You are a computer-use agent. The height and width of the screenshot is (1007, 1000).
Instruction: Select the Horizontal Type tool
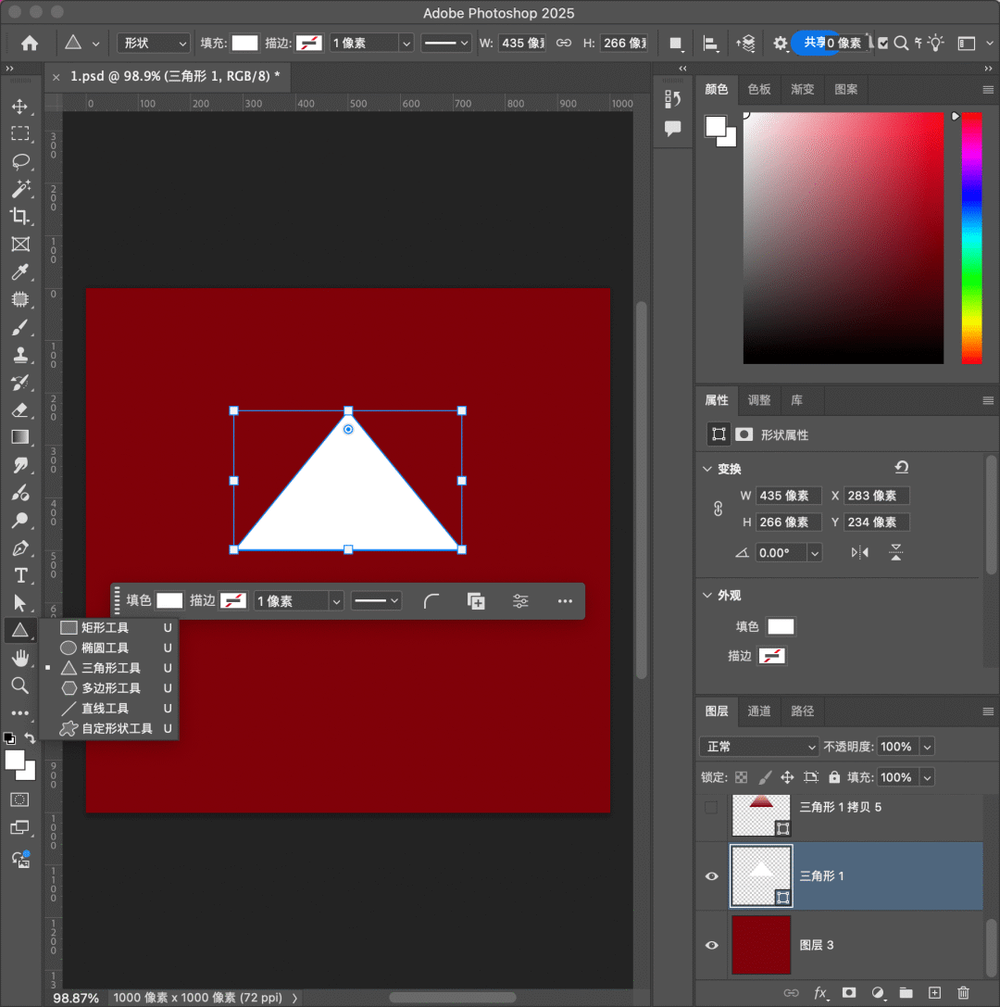point(19,575)
